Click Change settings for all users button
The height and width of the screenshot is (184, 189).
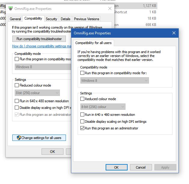coord(39,138)
